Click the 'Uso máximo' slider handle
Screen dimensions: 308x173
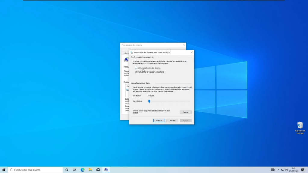(149, 101)
